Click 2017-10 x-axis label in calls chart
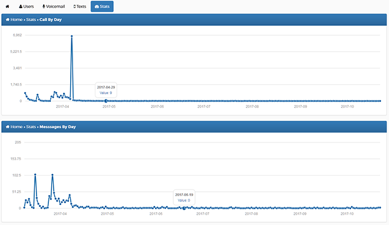Image resolution: width=389 pixels, height=225 pixels. coord(347,107)
